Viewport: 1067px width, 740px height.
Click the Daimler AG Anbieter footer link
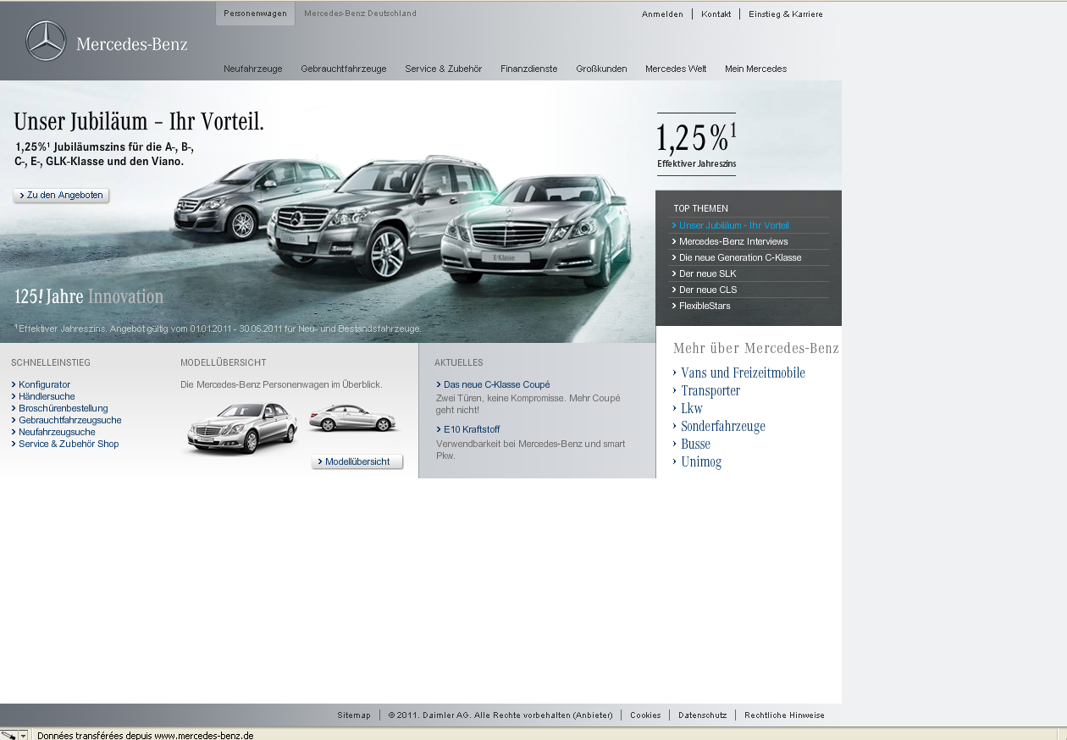500,715
